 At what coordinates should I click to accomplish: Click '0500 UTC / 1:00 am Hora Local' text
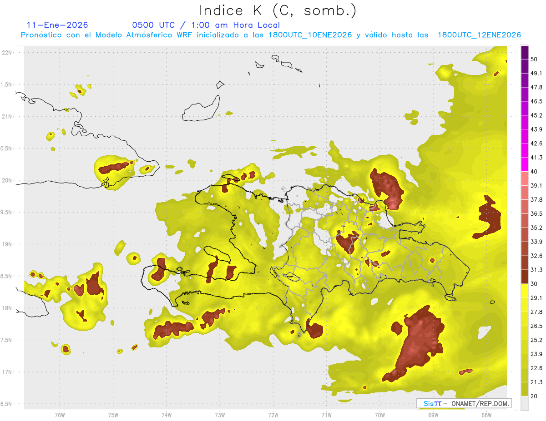pos(206,25)
